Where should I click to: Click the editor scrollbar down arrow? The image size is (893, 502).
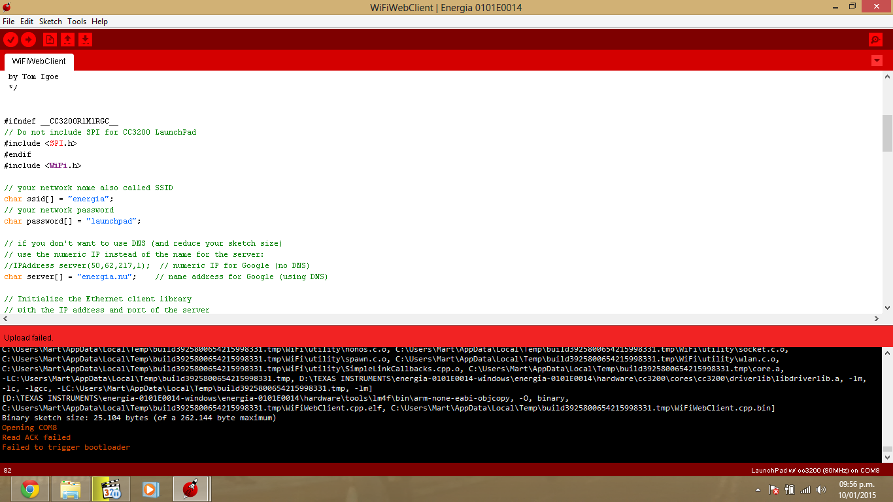point(887,307)
